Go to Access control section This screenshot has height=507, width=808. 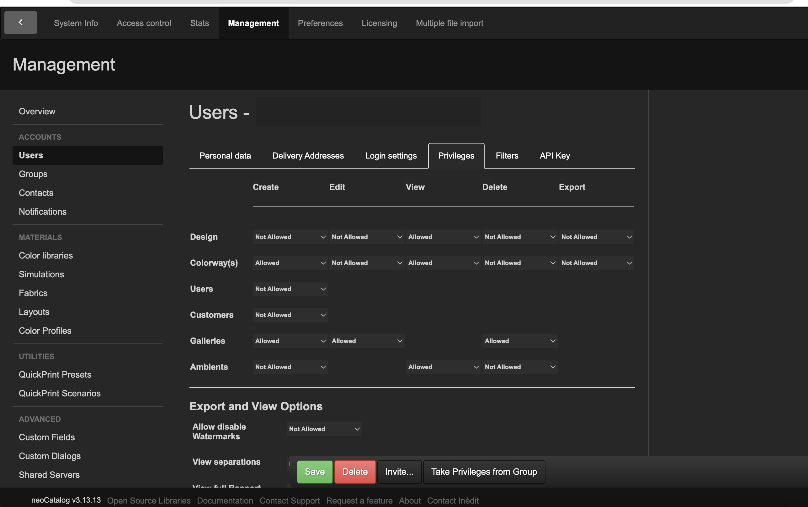click(144, 23)
